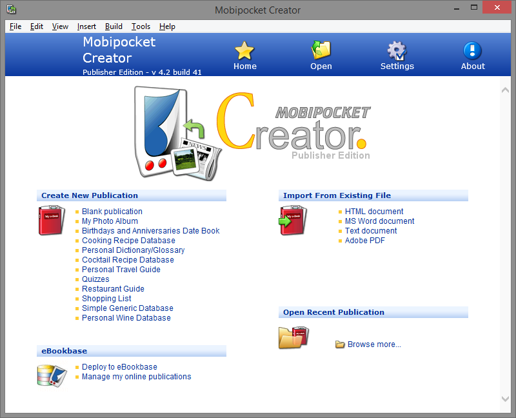Click the Import From Existing File book icon

[x=293, y=220]
